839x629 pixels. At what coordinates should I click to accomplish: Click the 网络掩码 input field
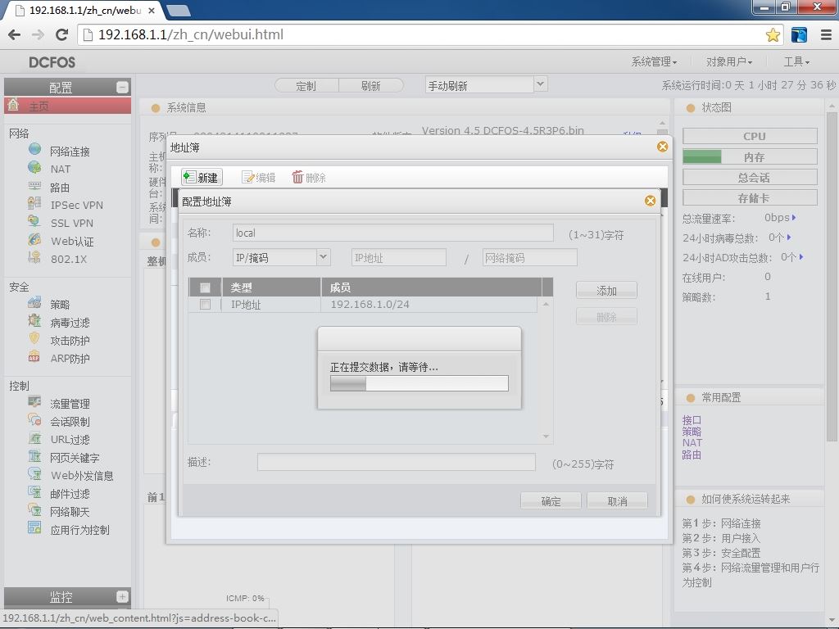click(530, 258)
